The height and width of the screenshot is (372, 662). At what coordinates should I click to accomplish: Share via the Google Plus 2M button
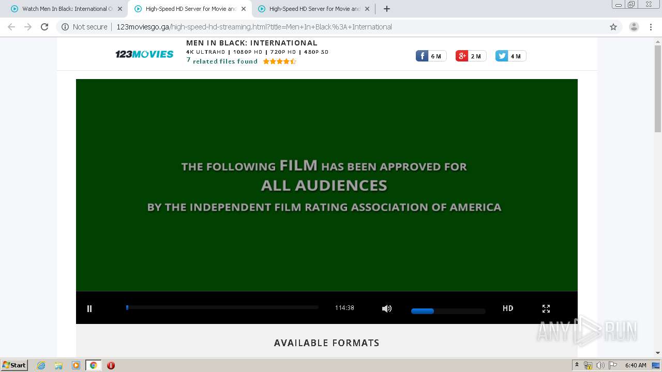tap(471, 56)
